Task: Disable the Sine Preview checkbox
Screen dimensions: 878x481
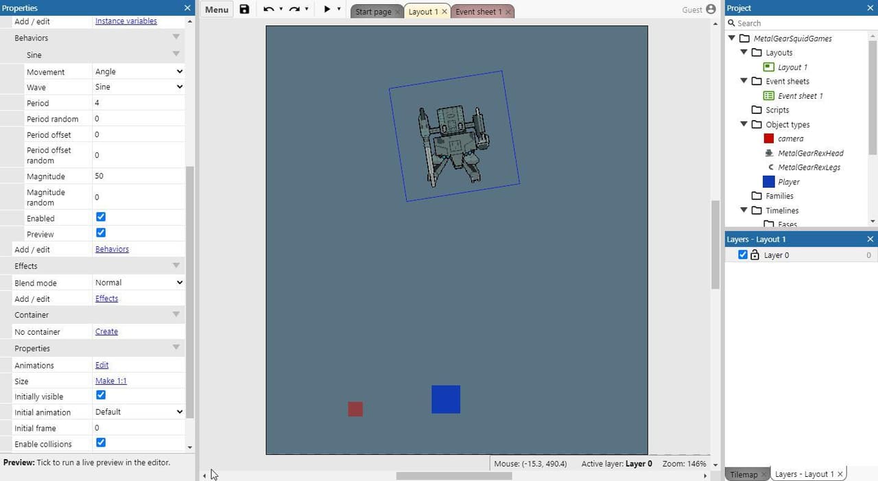Action: click(x=101, y=233)
